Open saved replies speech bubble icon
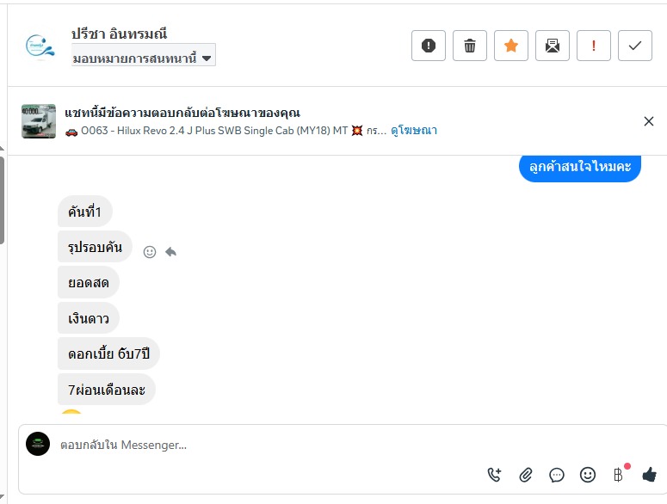This screenshot has width=667, height=504. pos(557,474)
